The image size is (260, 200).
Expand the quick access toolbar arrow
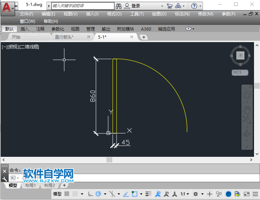point(16,6)
